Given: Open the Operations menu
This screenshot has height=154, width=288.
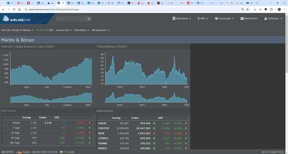Looking at the screenshot, I should tap(81, 30).
